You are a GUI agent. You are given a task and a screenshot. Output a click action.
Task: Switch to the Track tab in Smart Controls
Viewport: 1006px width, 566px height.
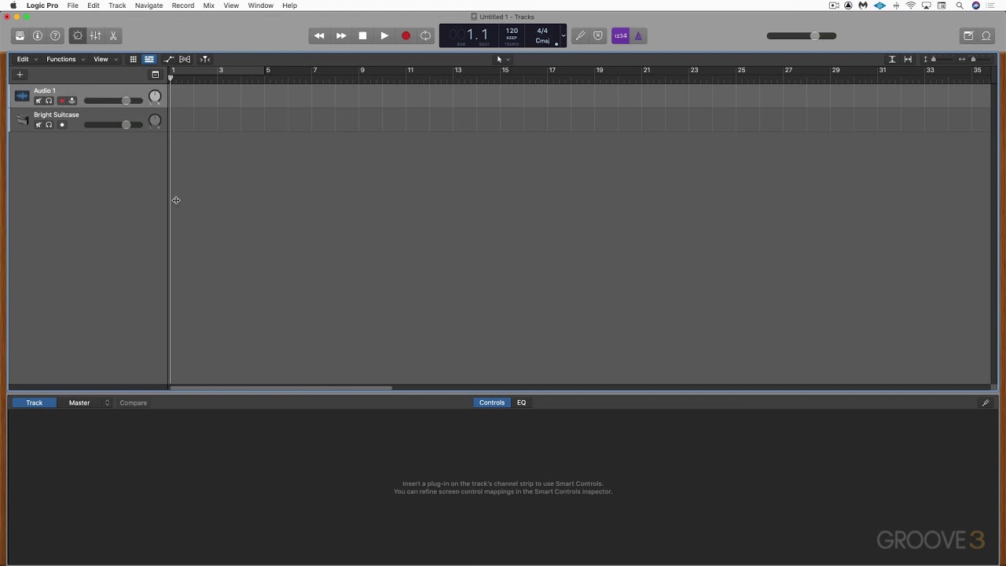[x=34, y=402]
